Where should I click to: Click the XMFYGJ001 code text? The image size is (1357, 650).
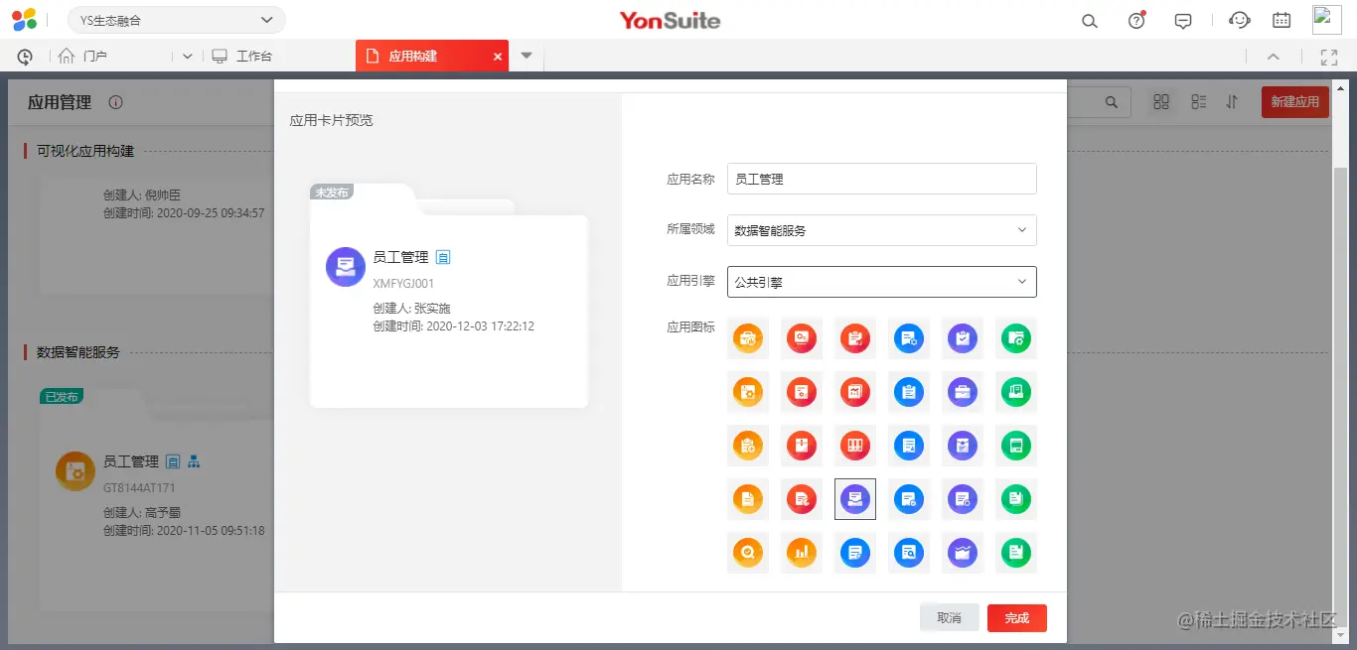[403, 283]
